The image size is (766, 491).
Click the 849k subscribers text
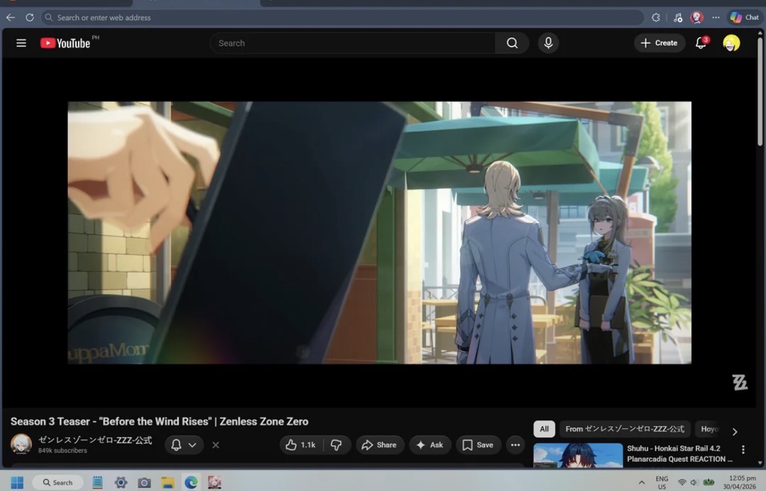(63, 450)
